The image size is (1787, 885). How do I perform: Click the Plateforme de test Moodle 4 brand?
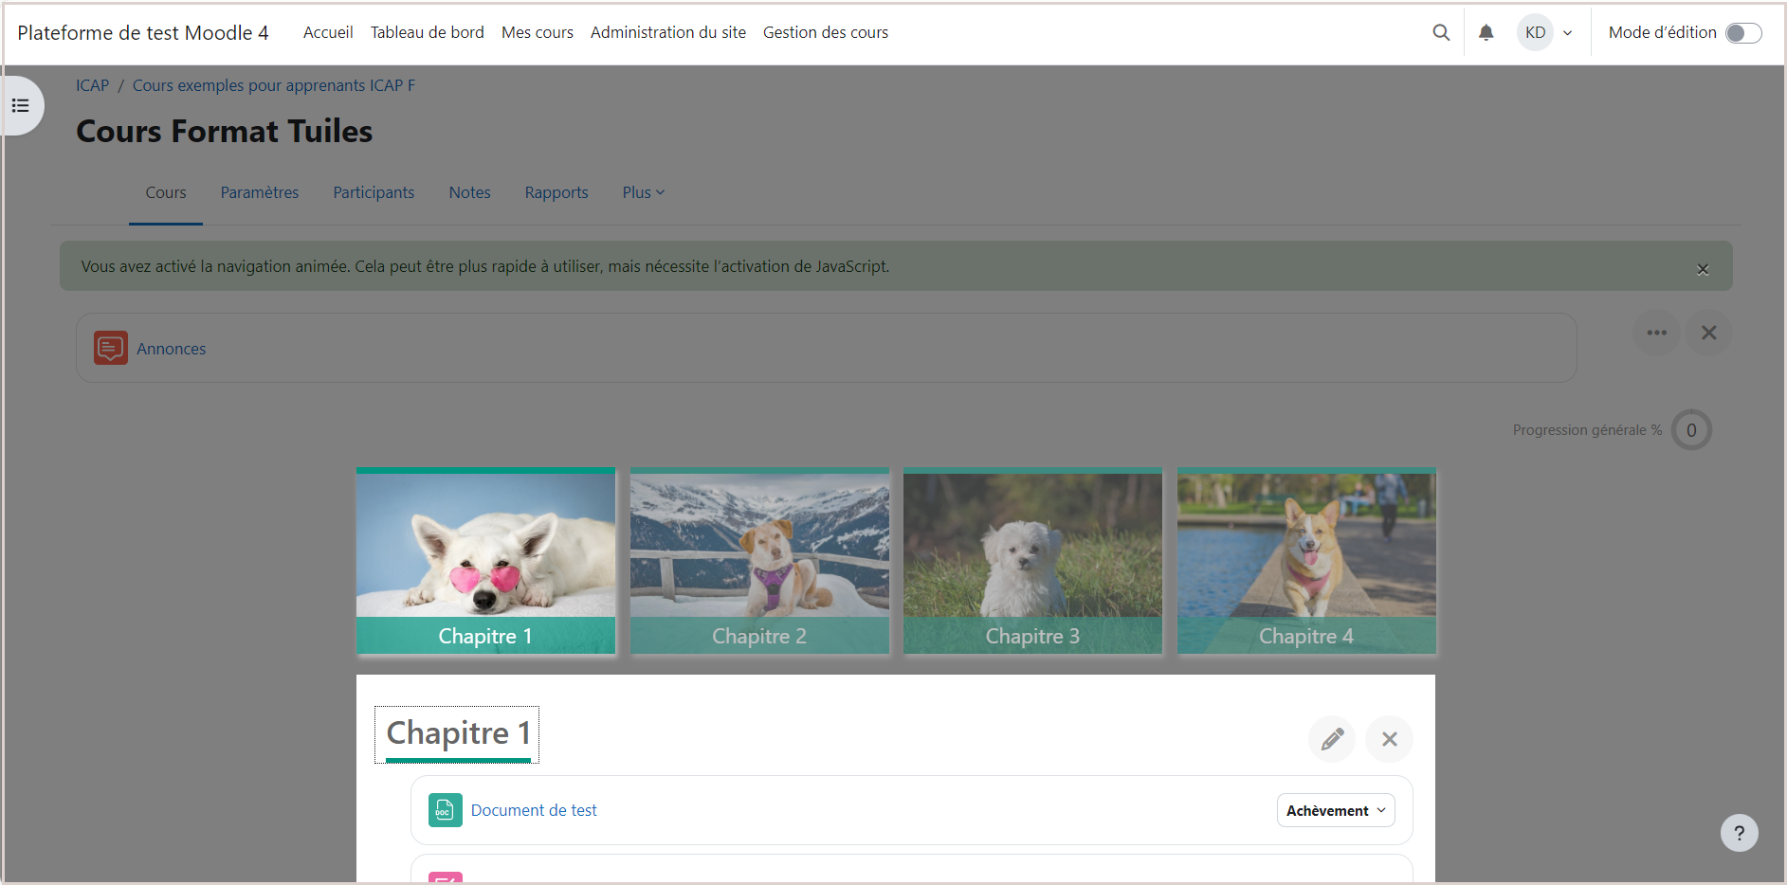143,32
